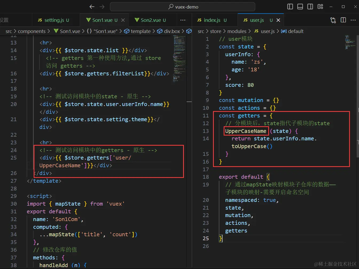Click the JS icon on index.js tab
359x269 pixels.
199,20
